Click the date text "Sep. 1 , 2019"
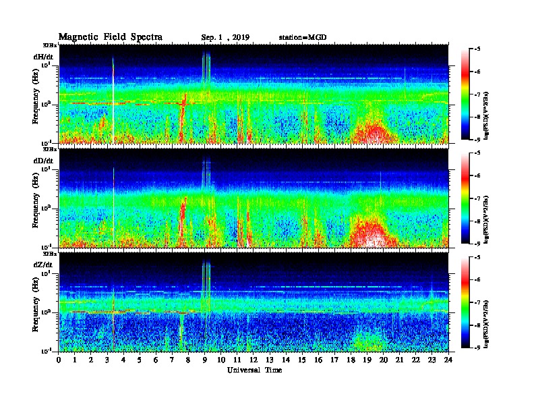 (225, 38)
